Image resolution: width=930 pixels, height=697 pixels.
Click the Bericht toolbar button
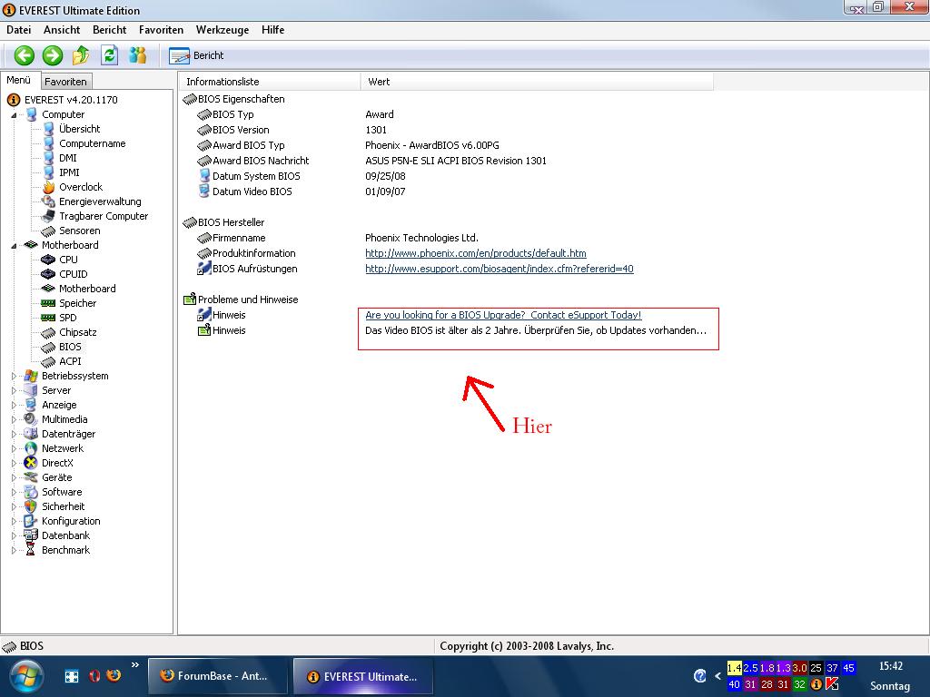(196, 55)
